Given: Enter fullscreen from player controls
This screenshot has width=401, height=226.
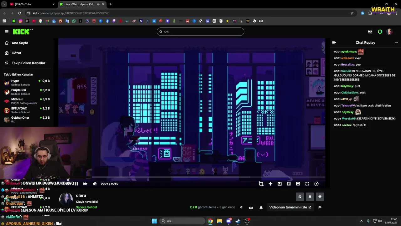Looking at the screenshot, I should [x=307, y=184].
